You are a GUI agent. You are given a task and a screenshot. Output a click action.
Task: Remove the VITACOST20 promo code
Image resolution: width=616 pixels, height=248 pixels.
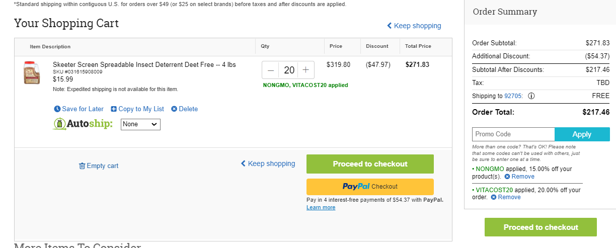(506, 197)
